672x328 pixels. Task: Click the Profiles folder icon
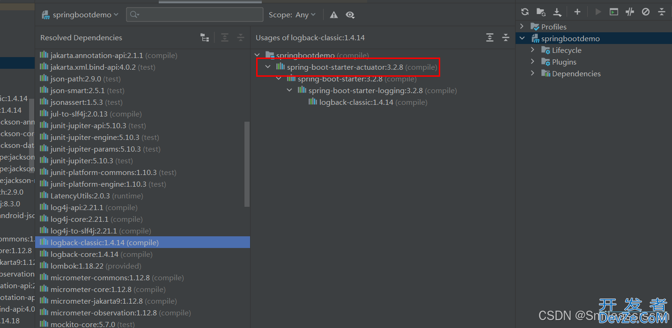coord(535,27)
